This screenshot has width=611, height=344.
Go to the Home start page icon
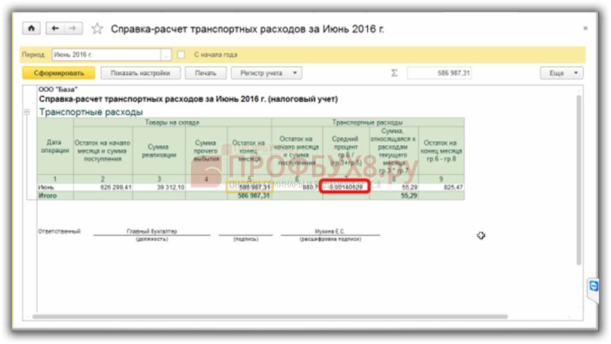[x=31, y=29]
